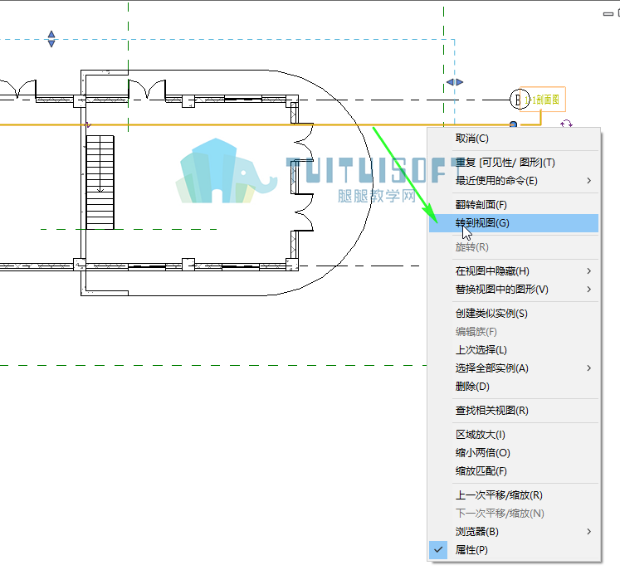The height and width of the screenshot is (570, 620).
Task: Open 在视图中隐藏(H) submenu
Action: [513, 271]
